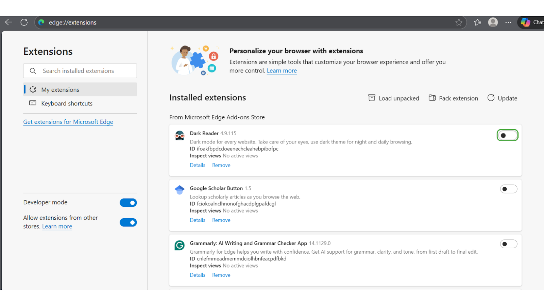The width and height of the screenshot is (544, 306).
Task: Open the Favorites list icon
Action: pyautogui.click(x=478, y=22)
